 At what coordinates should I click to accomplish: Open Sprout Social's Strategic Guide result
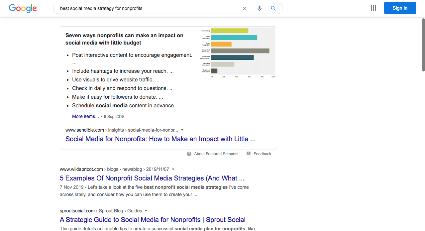(153, 220)
